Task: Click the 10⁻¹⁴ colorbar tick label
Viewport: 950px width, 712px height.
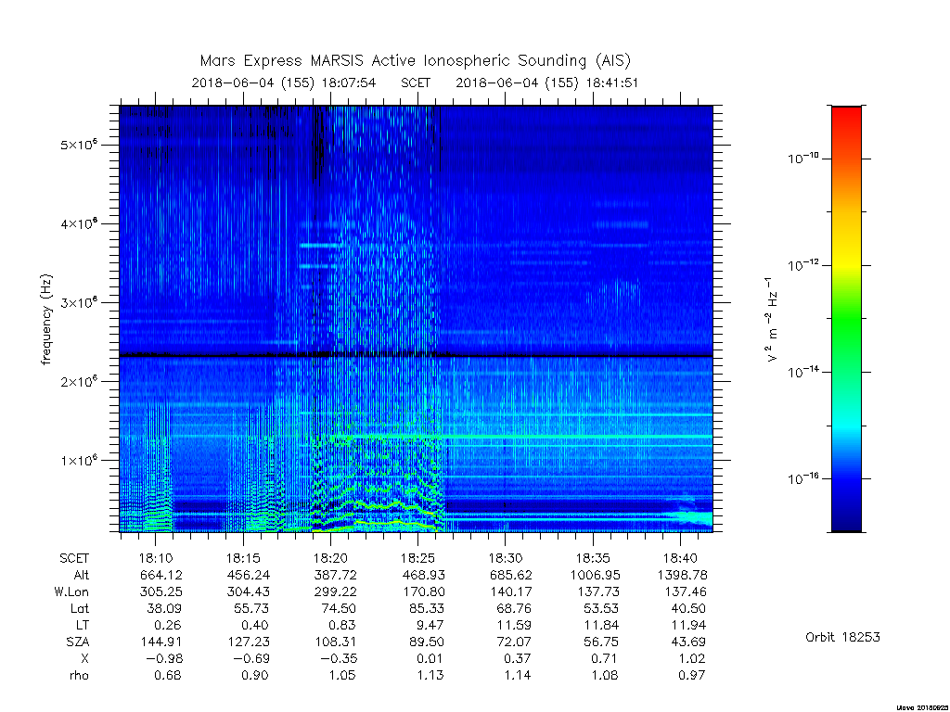Action: 802,372
